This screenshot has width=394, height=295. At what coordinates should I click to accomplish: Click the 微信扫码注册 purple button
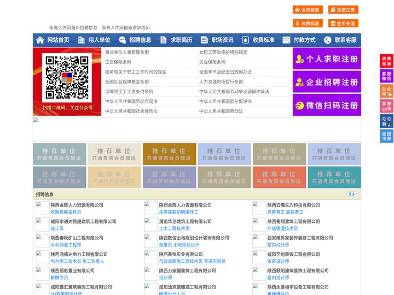pos(327,105)
